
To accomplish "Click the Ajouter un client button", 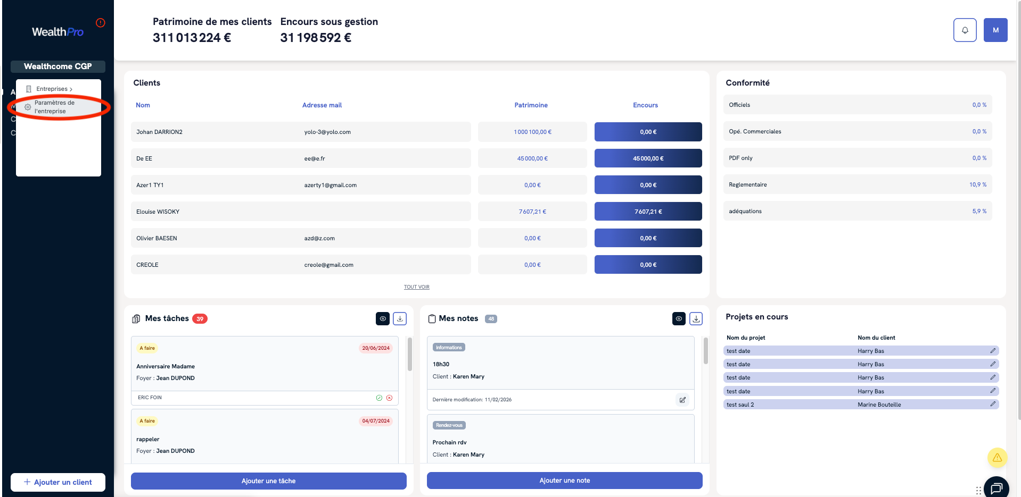I will tap(58, 482).
